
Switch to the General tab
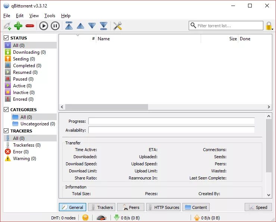[72, 207]
